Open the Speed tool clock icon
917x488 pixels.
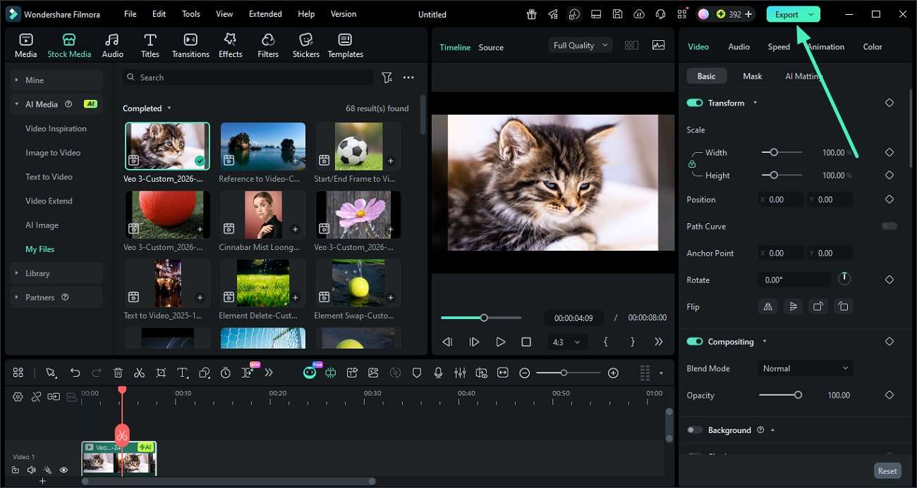point(225,373)
